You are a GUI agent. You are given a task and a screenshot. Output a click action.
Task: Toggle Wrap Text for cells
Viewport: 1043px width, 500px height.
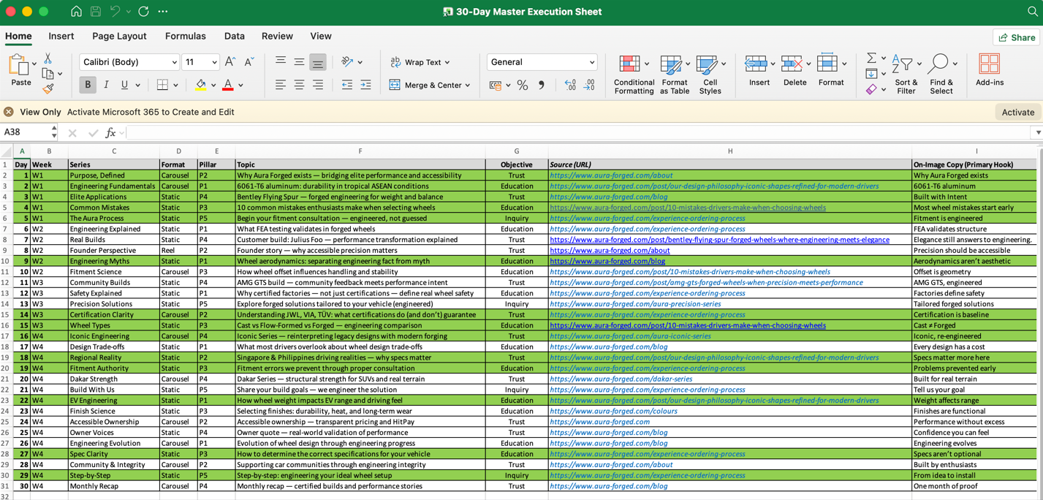(x=420, y=62)
